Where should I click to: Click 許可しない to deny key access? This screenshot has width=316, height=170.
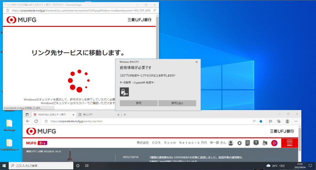click(x=177, y=103)
